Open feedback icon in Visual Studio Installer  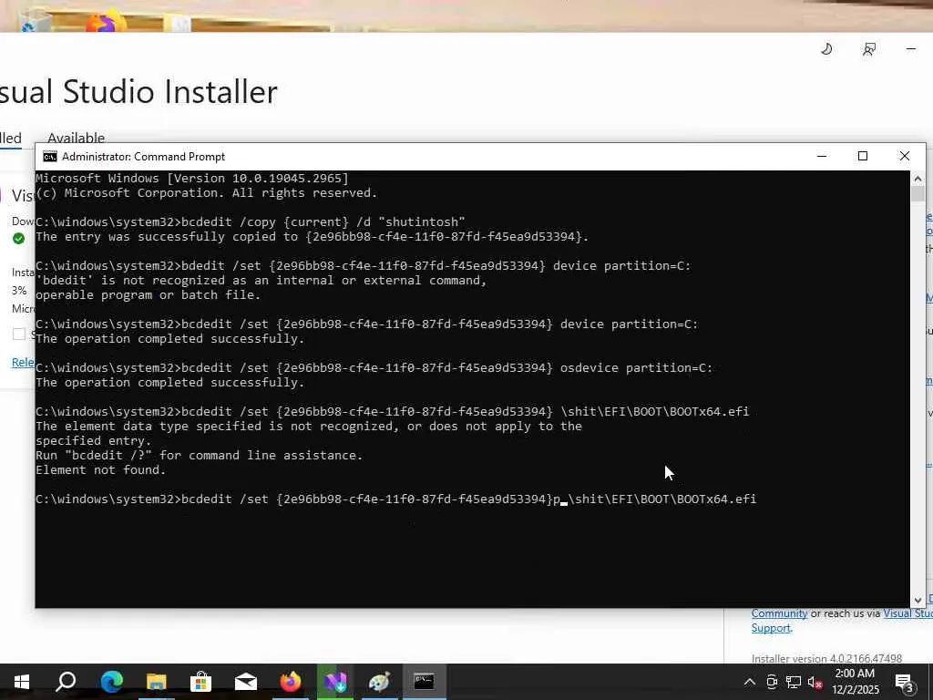point(868,49)
